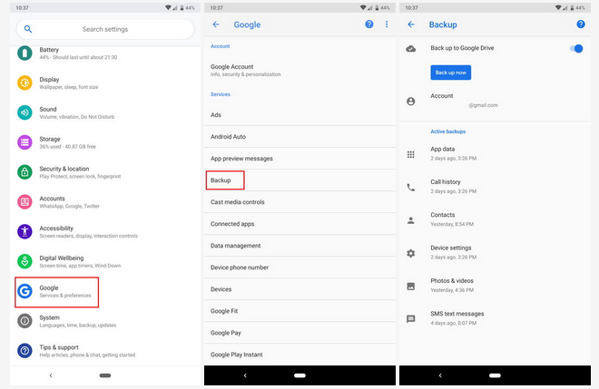Tap the teal Sound speaker icon
This screenshot has height=389, width=599.
click(25, 112)
